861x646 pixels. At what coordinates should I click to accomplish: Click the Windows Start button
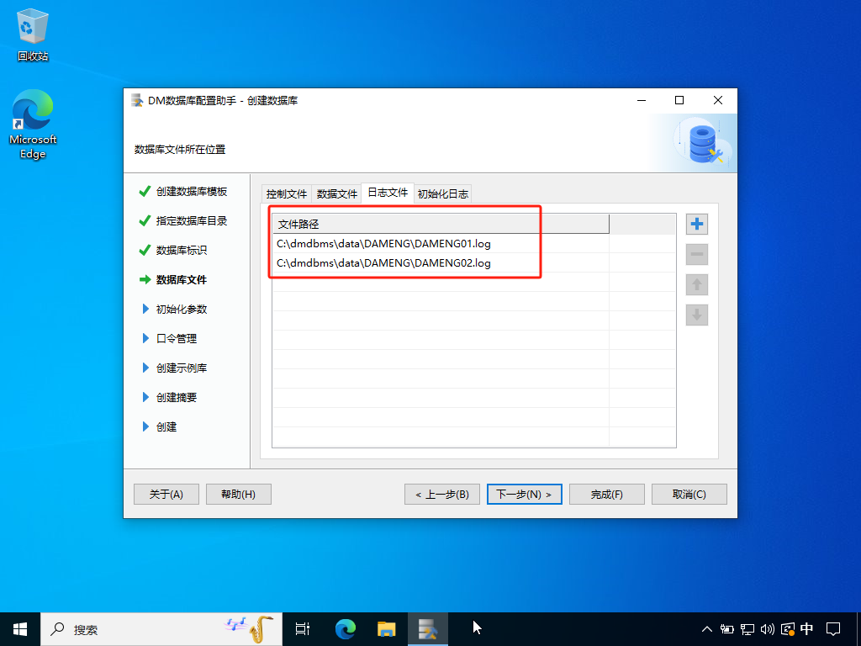click(20, 629)
